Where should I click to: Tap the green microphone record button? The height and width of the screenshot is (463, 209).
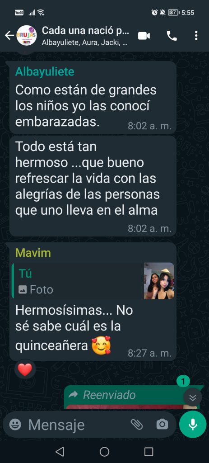(x=193, y=424)
